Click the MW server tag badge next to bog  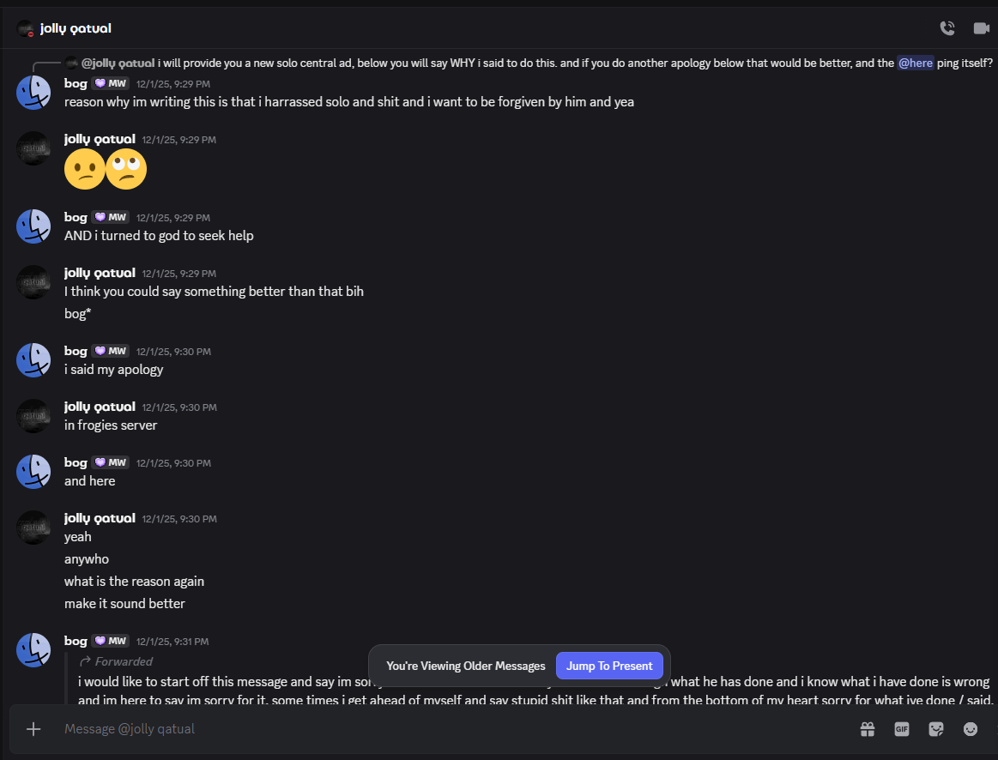pos(111,83)
